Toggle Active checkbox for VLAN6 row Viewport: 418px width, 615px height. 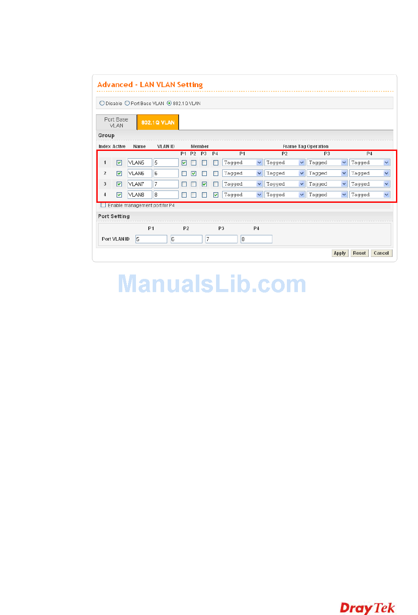tap(119, 173)
